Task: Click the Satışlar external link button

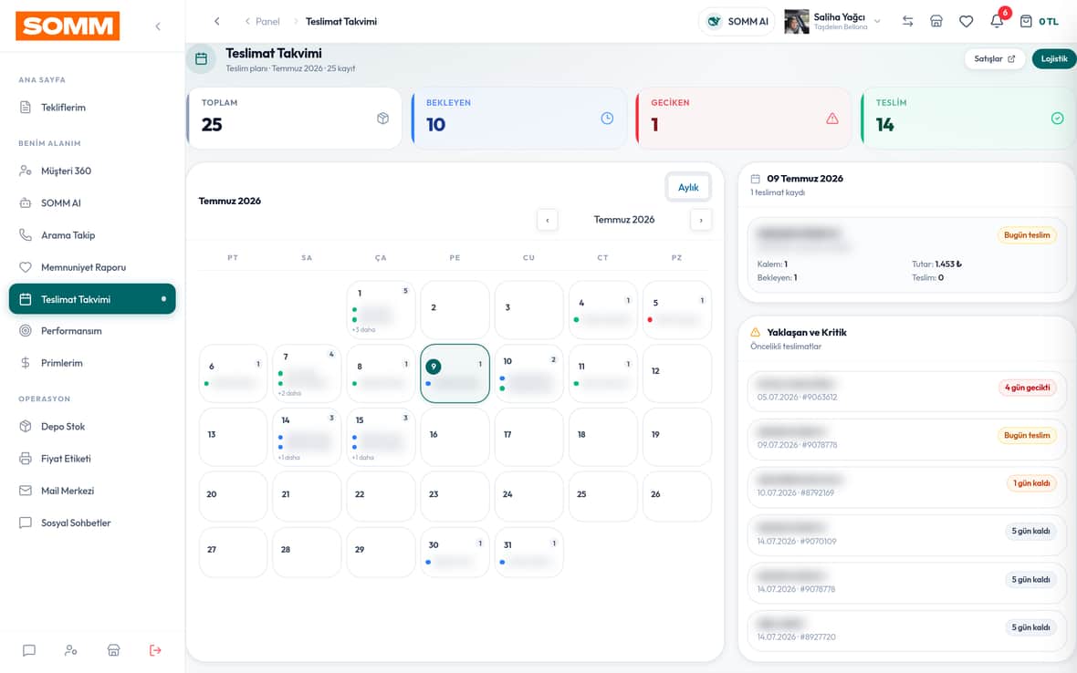Action: pos(994,59)
